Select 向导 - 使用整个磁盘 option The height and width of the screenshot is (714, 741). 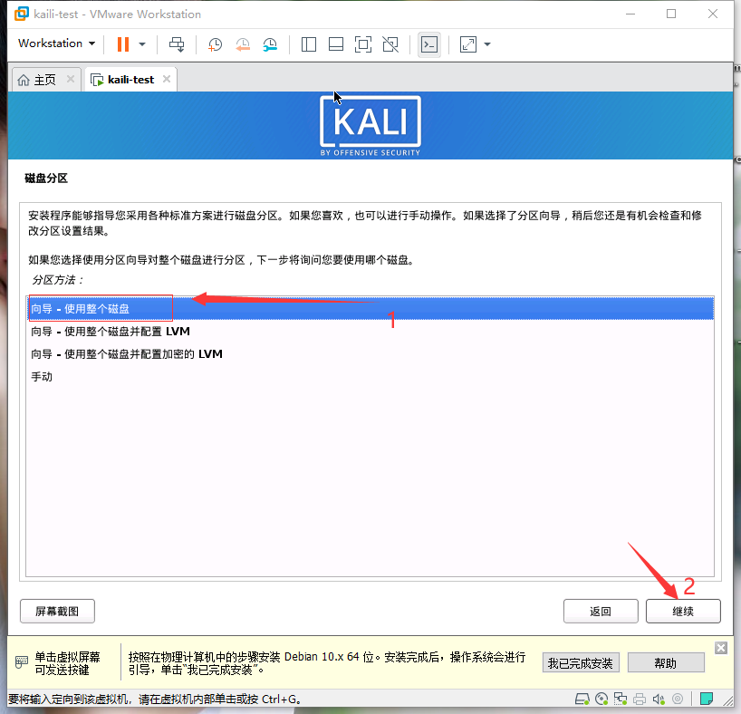(370, 309)
